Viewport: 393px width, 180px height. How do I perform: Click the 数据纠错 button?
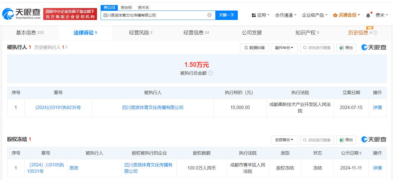254,48
